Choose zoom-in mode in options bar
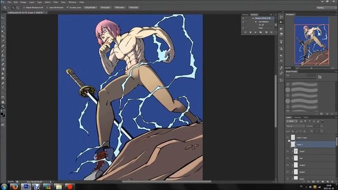The width and height of the screenshot is (338, 190). [x=13, y=7]
